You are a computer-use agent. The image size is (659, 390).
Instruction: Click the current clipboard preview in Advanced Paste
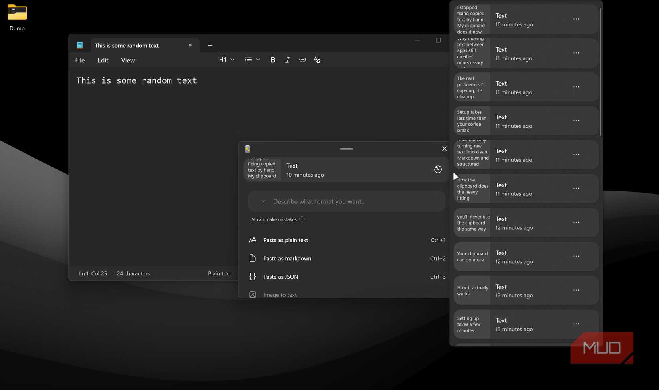(346, 170)
